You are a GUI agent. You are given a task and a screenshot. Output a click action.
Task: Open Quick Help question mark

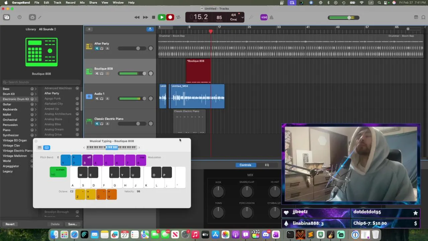tap(19, 17)
